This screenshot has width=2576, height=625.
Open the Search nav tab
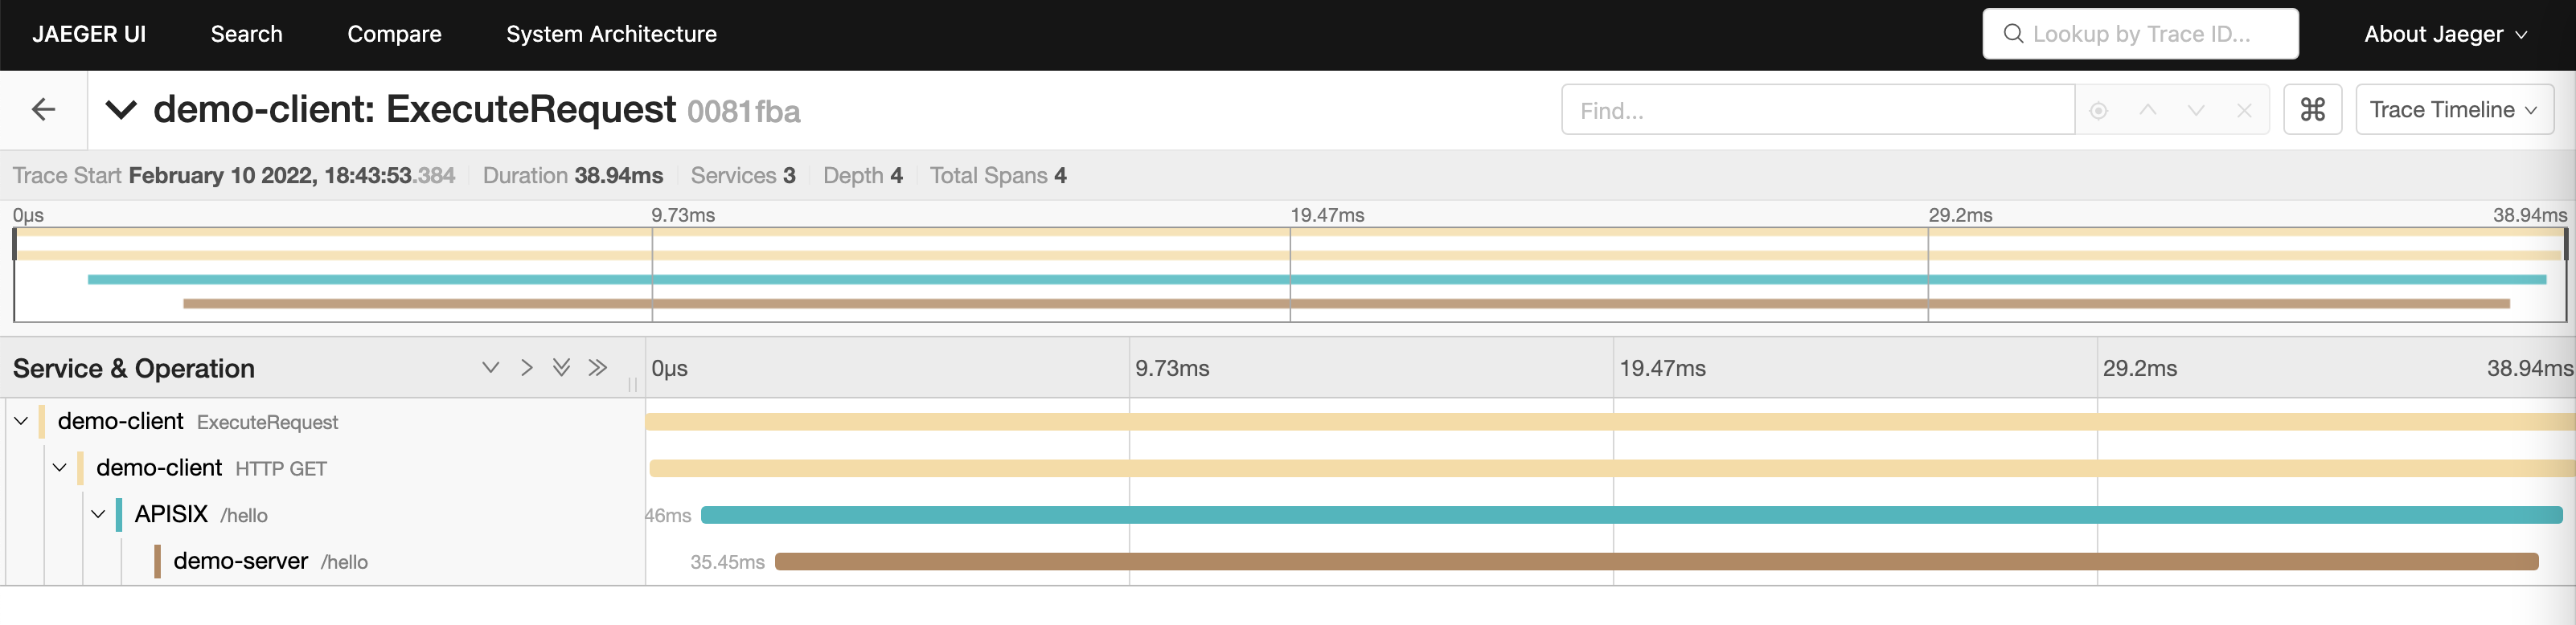246,34
